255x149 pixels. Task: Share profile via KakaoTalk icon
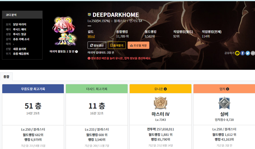click(237, 53)
